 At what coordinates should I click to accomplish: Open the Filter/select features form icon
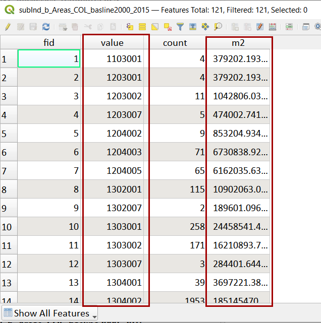pyautogui.click(x=180, y=27)
